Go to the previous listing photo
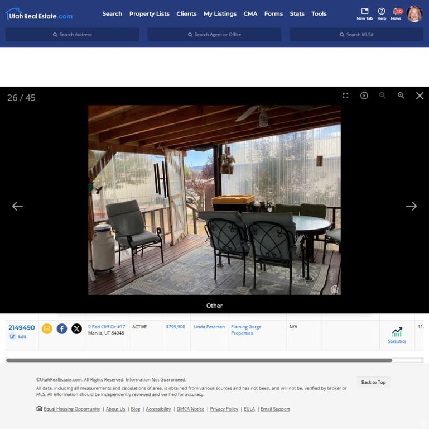Viewport: 429px width, 429px height. (17, 206)
